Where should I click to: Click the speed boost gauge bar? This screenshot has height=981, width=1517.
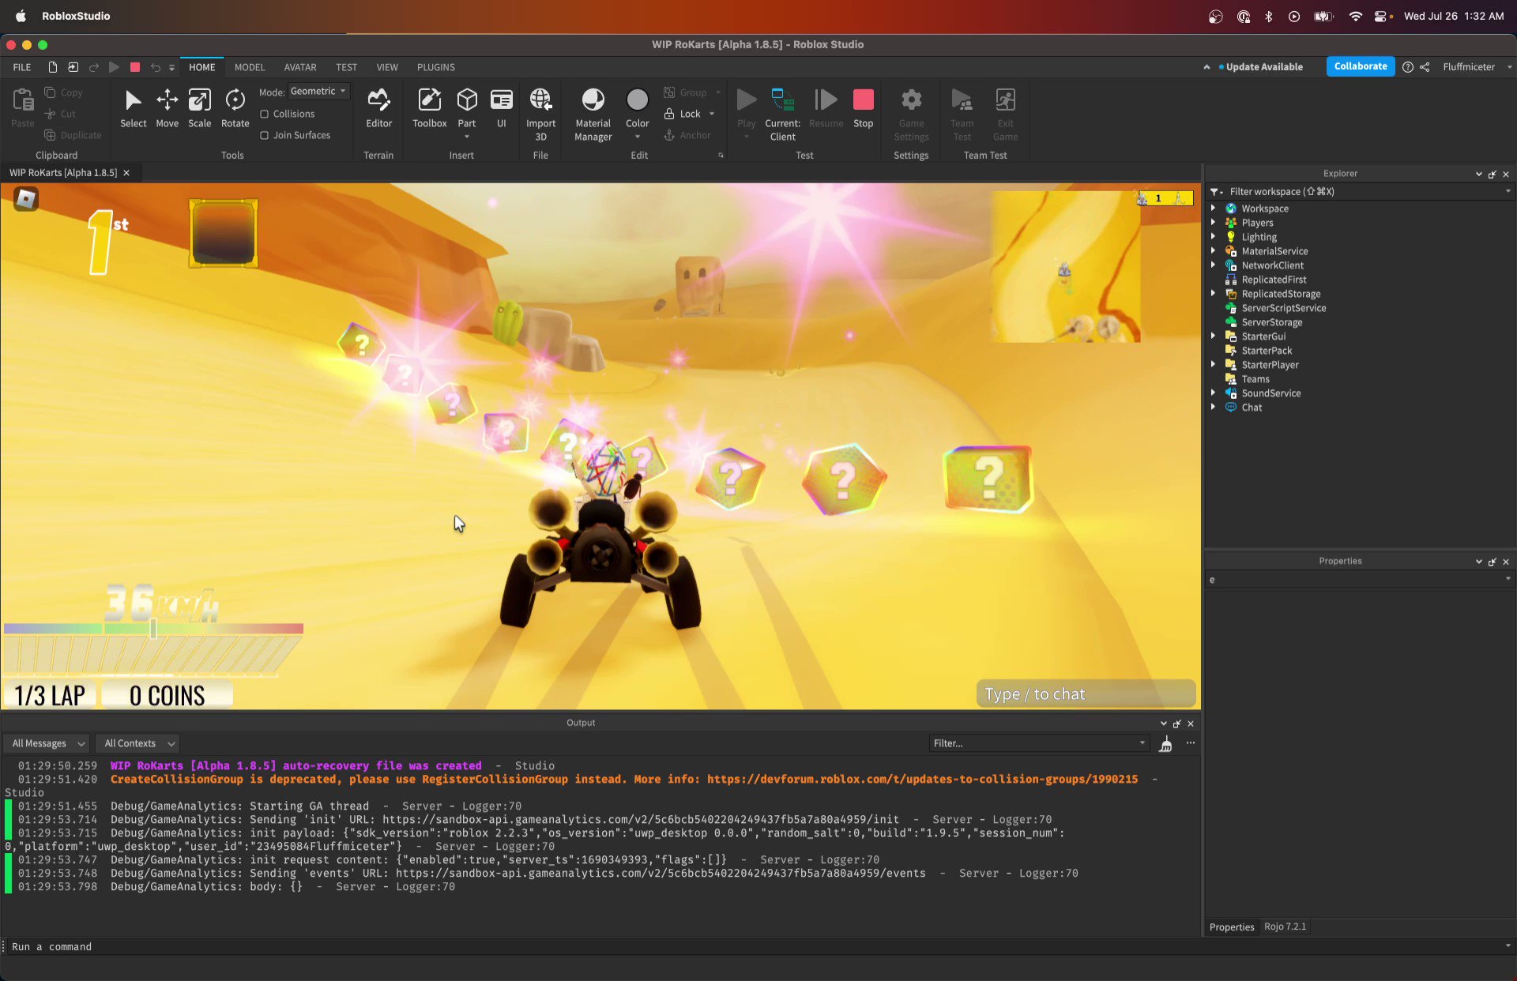pos(153,629)
